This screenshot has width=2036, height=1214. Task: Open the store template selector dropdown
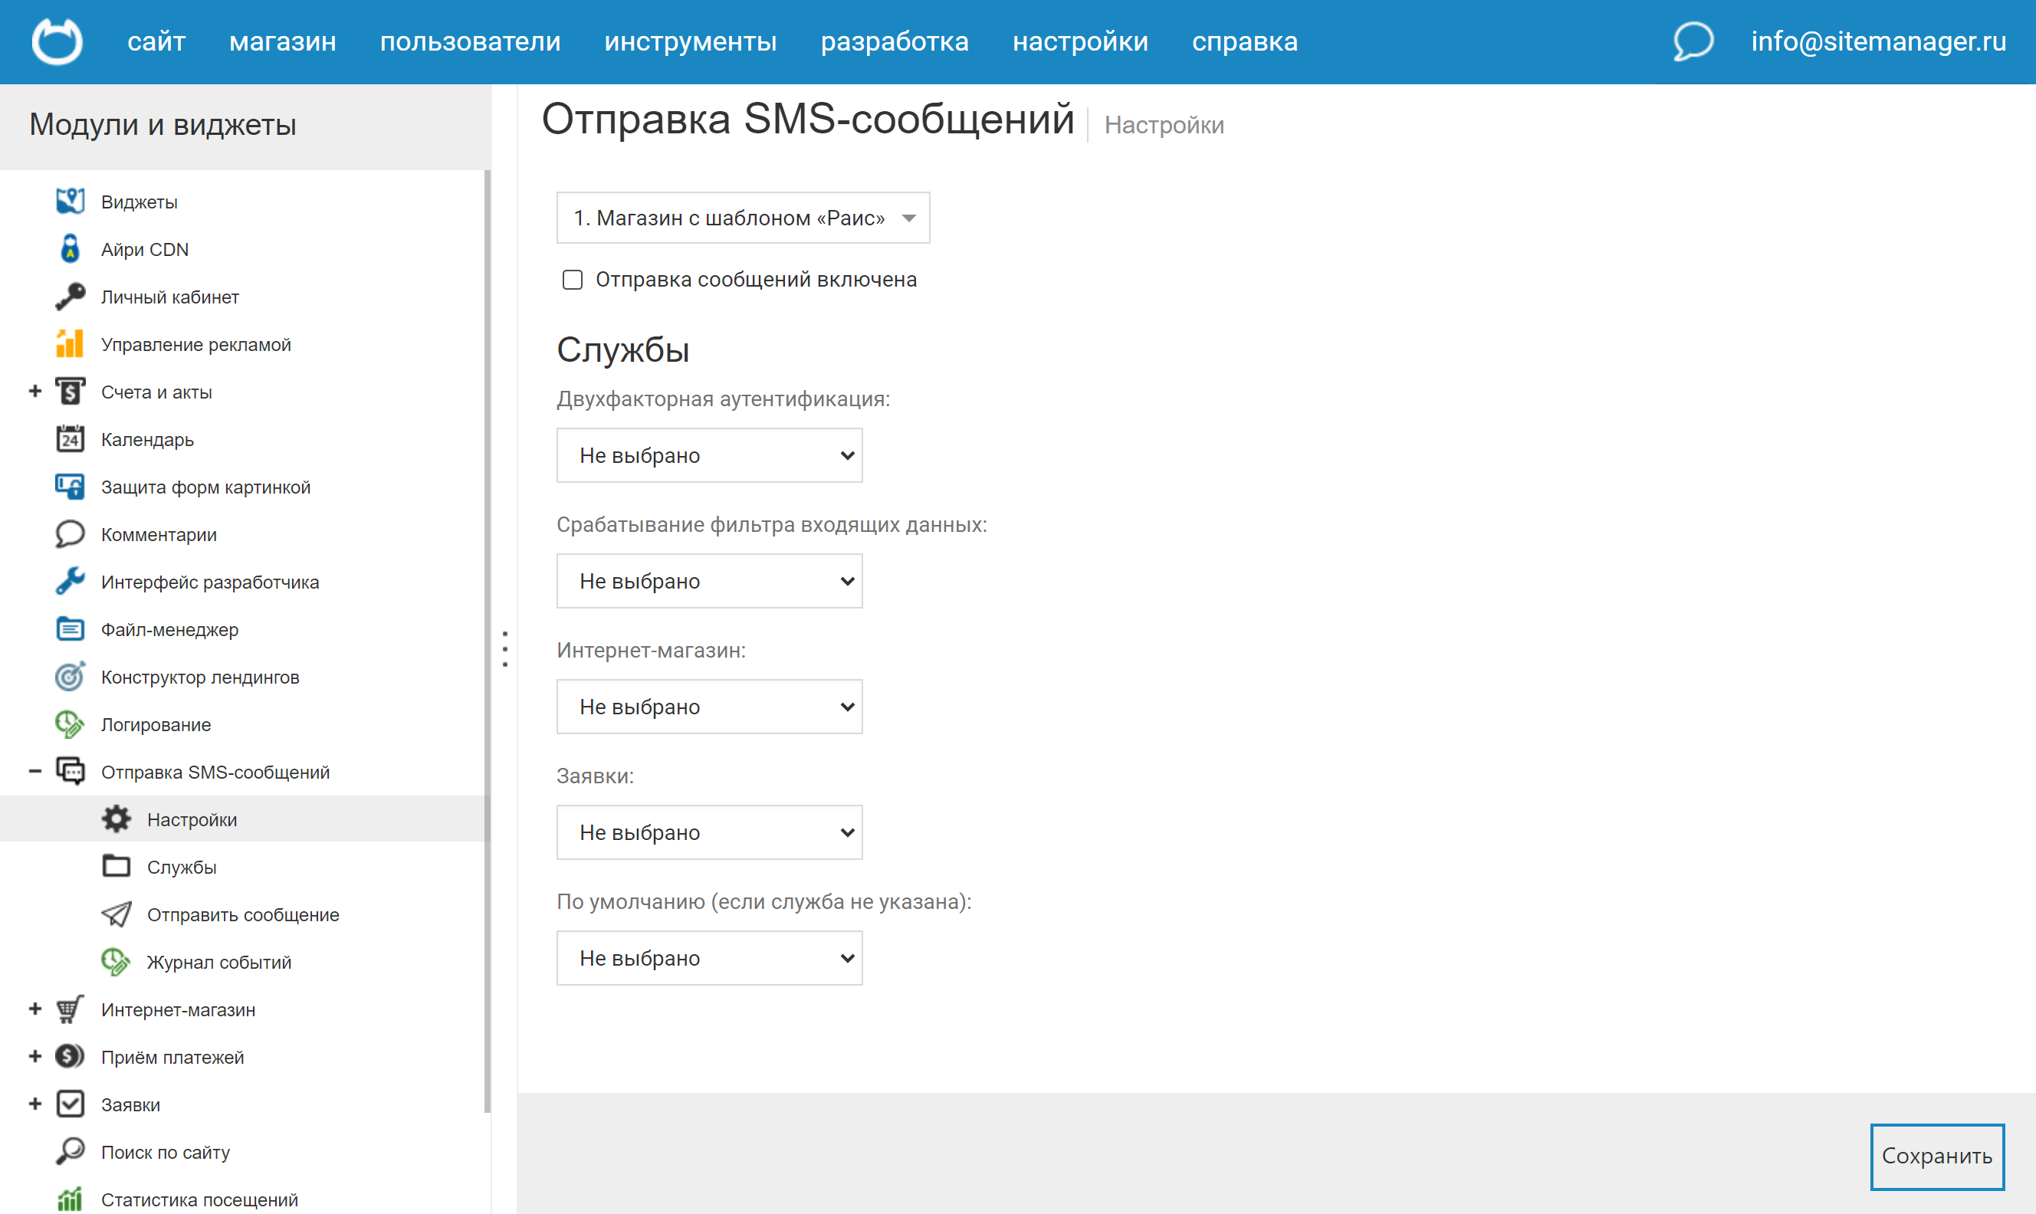tap(742, 218)
